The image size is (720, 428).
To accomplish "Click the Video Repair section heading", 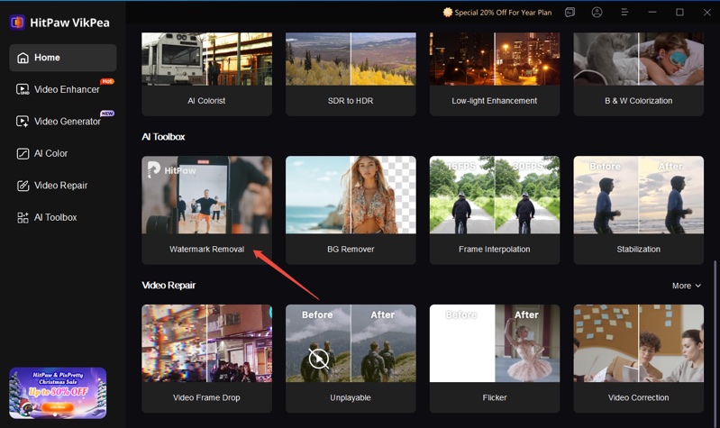I will 169,285.
